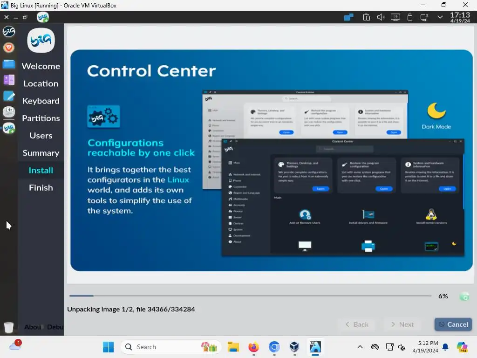Screen dimensions: 477x358
Task: Open File Explorer from the Windows taskbar
Action: click(233, 347)
